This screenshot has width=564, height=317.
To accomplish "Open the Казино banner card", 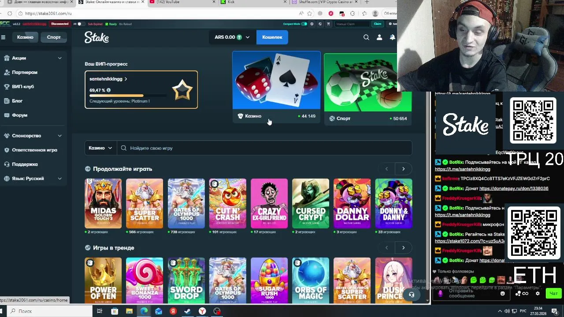I will tap(277, 88).
